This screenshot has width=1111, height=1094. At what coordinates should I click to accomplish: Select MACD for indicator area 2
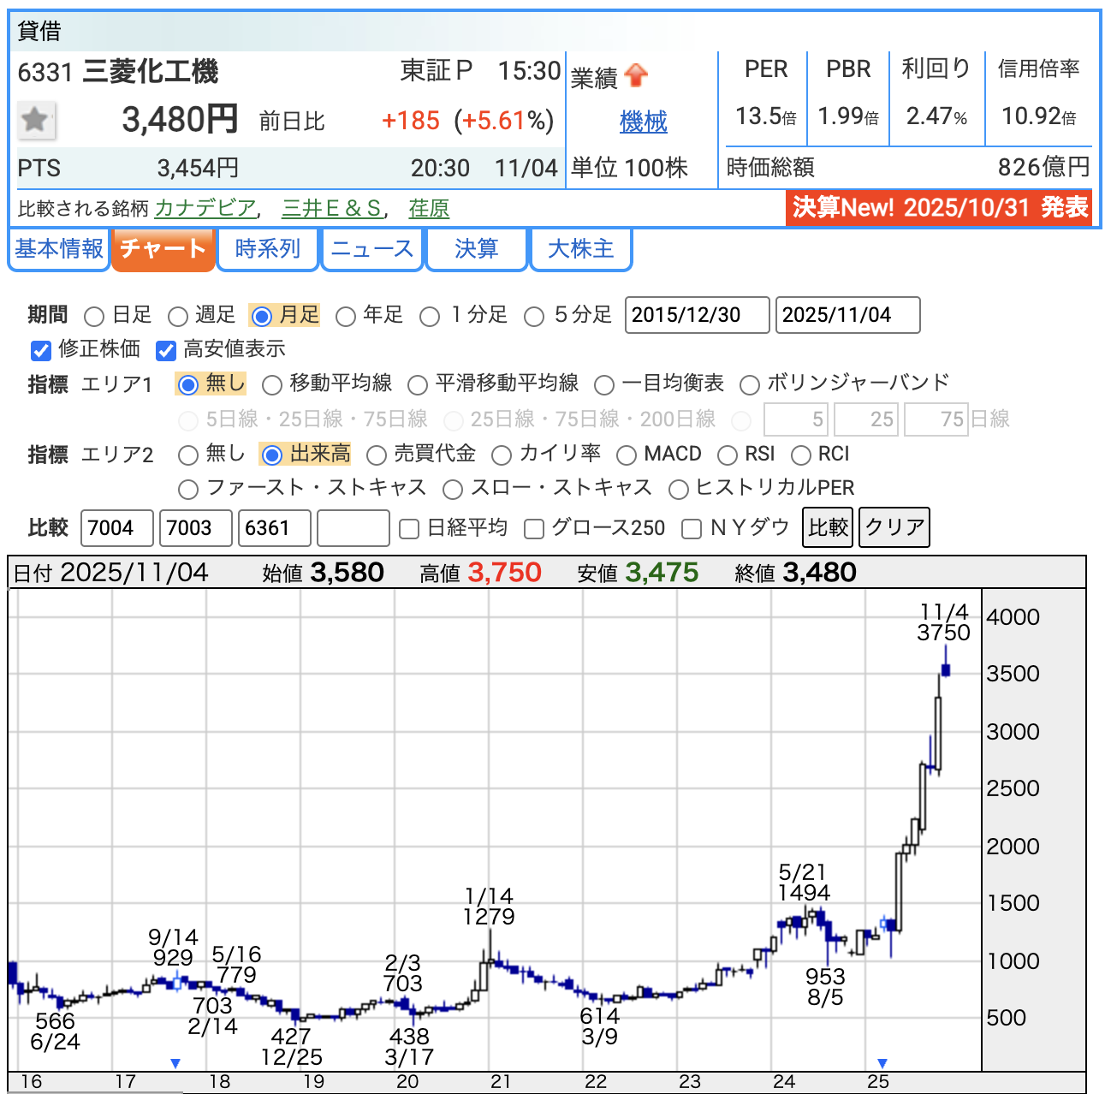[627, 455]
